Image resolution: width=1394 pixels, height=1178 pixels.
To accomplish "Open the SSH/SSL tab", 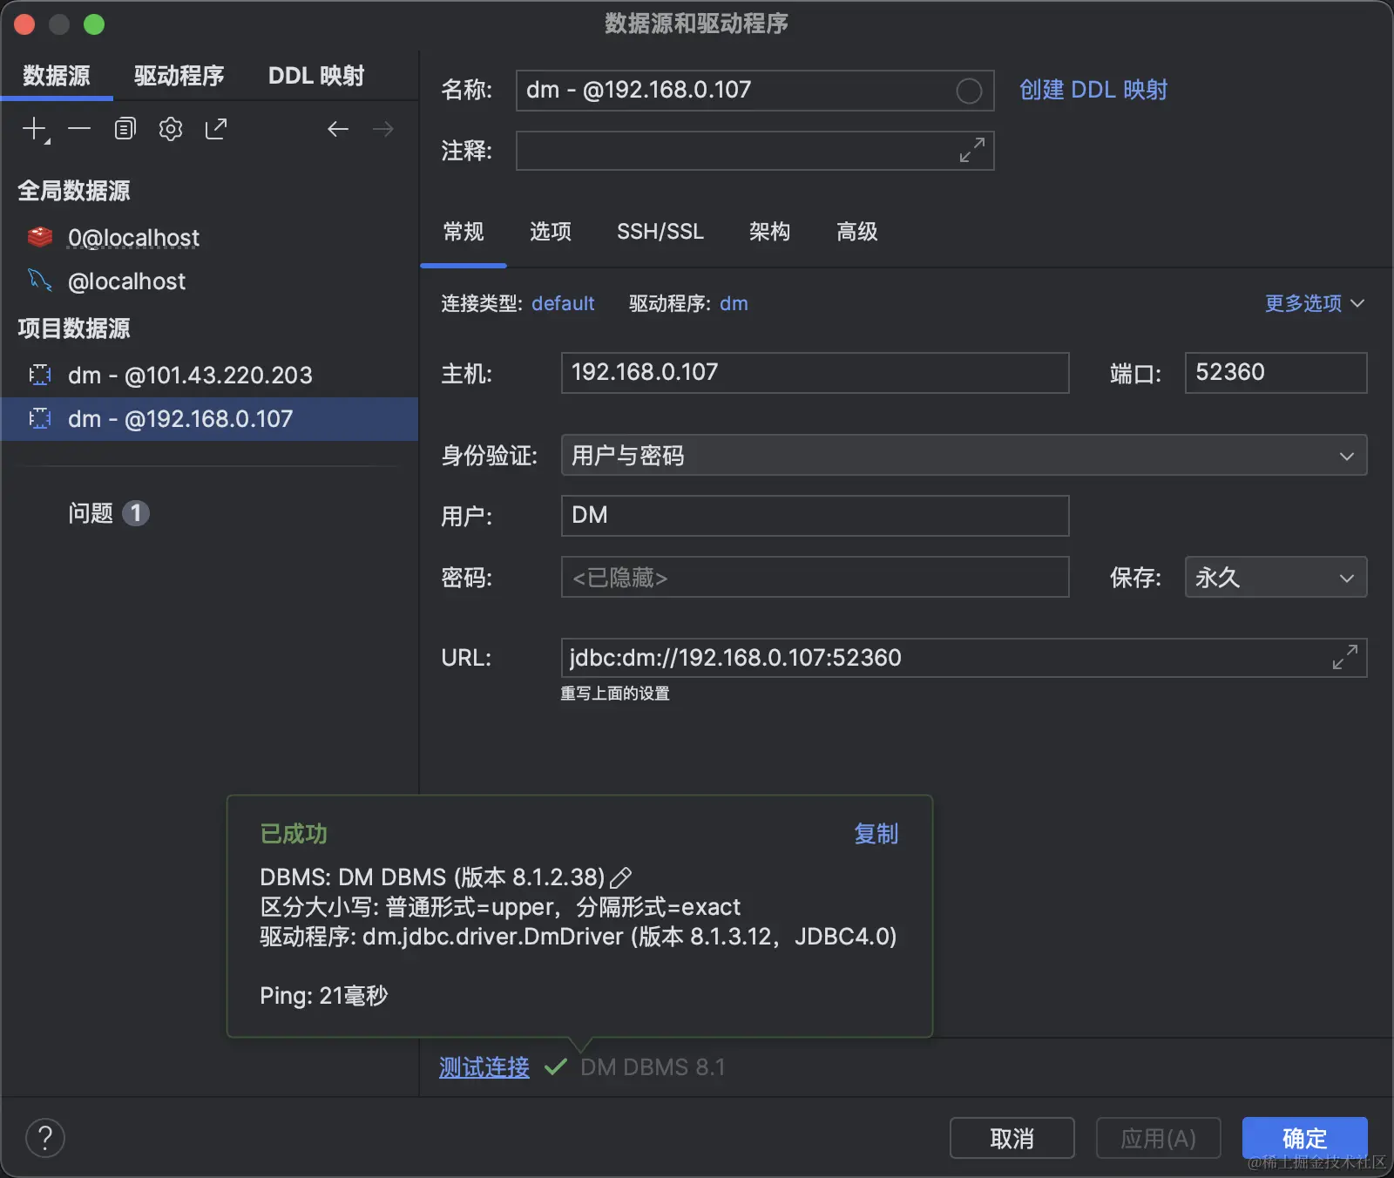I will pyautogui.click(x=660, y=232).
